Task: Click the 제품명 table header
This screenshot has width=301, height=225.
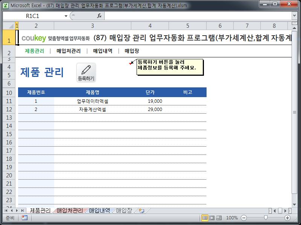Action: pyautogui.click(x=93, y=92)
